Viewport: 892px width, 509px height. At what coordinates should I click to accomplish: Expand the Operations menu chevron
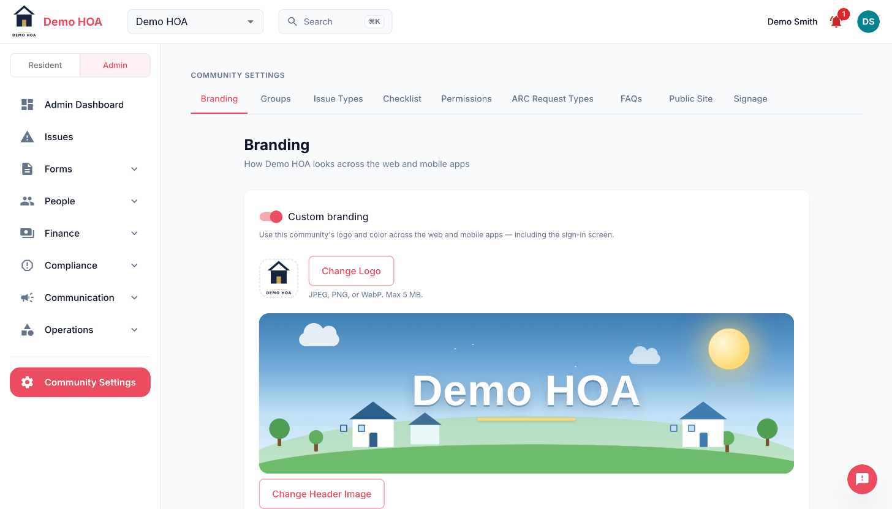tap(135, 330)
